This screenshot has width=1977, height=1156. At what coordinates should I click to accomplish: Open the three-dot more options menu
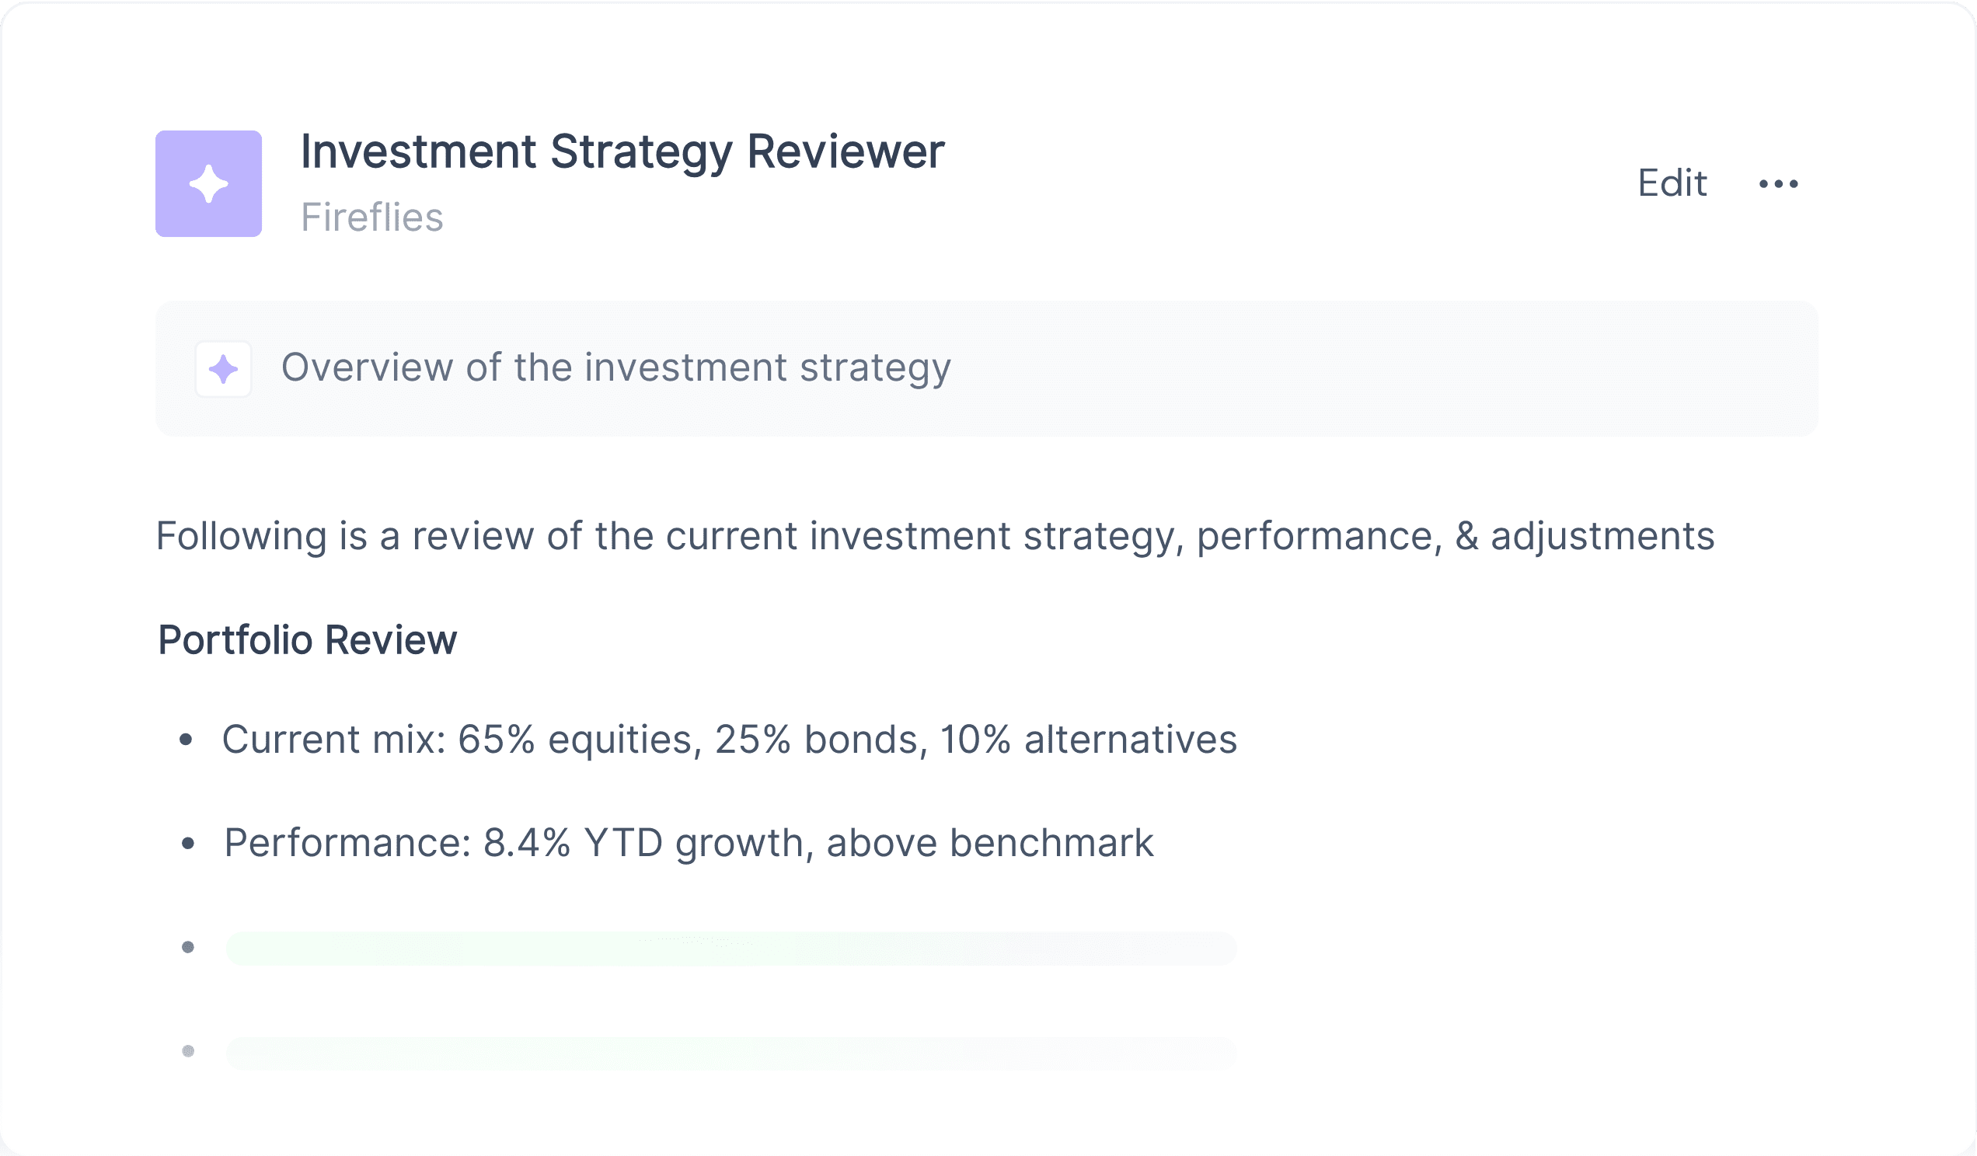tap(1779, 183)
